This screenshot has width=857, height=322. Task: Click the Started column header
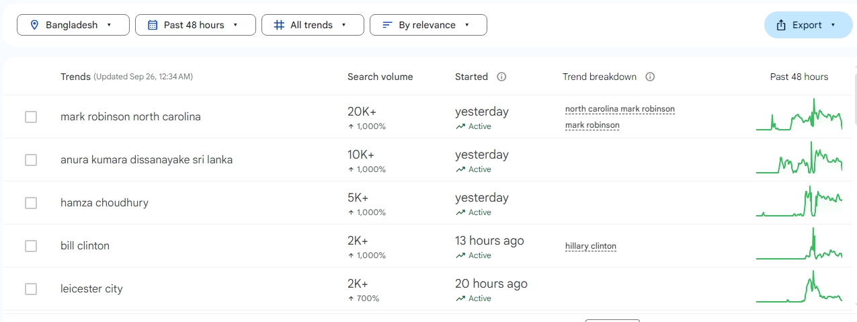click(x=471, y=77)
